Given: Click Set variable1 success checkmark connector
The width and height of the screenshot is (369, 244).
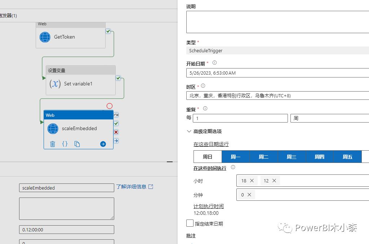Looking at the screenshot, I should coord(118,78).
